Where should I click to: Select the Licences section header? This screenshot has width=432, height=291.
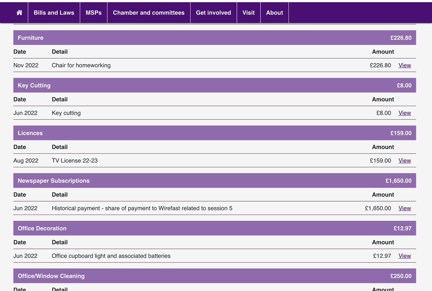[215, 133]
